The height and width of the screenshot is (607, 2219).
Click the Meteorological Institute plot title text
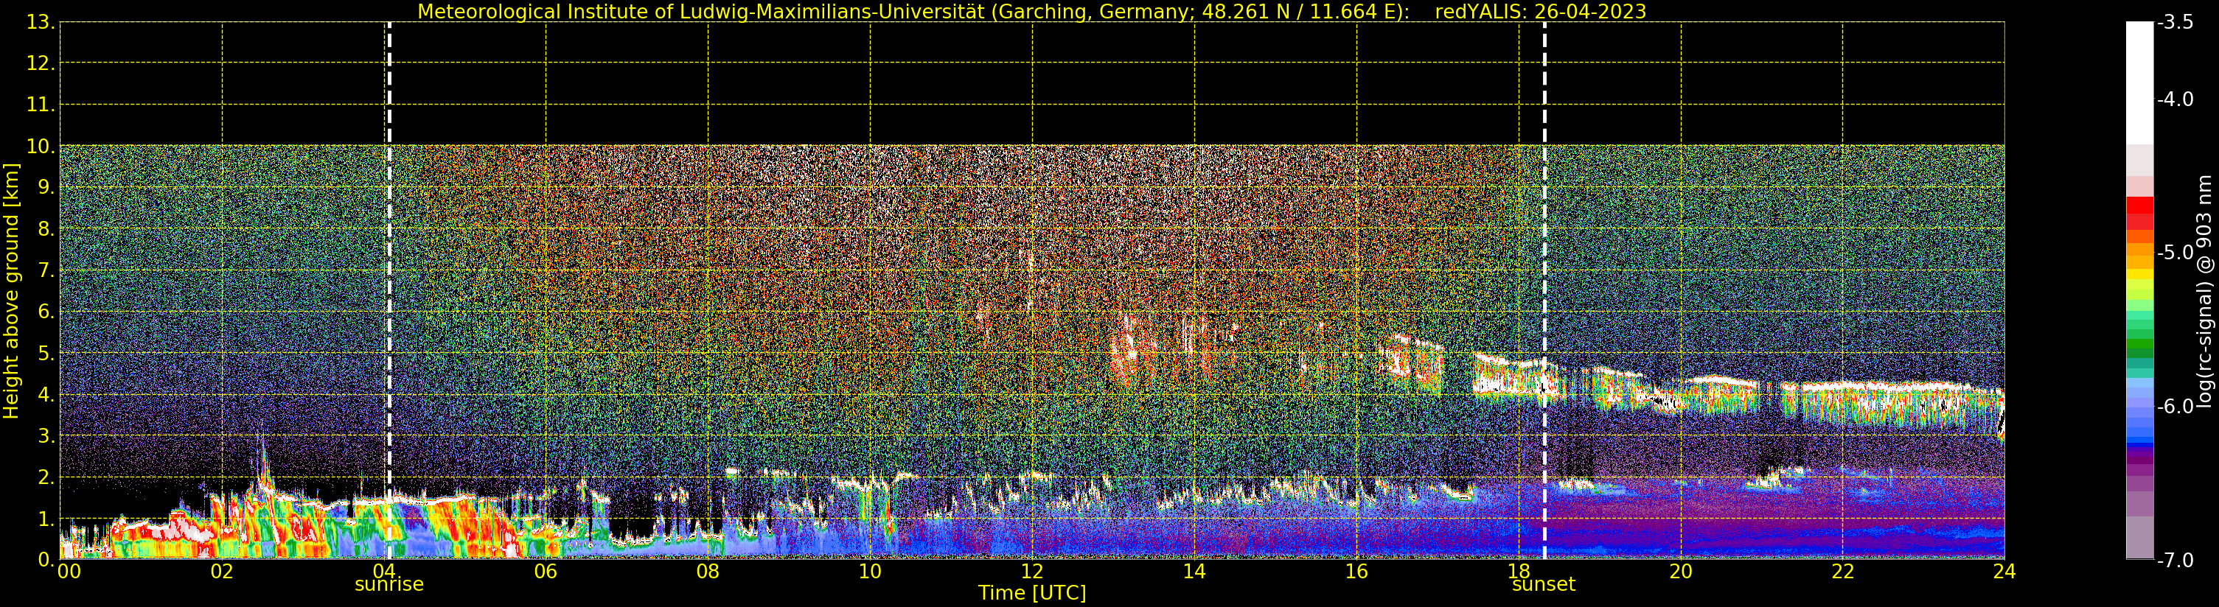coord(1032,11)
